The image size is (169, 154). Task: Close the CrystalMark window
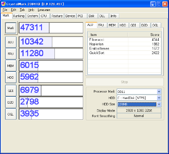165,4
